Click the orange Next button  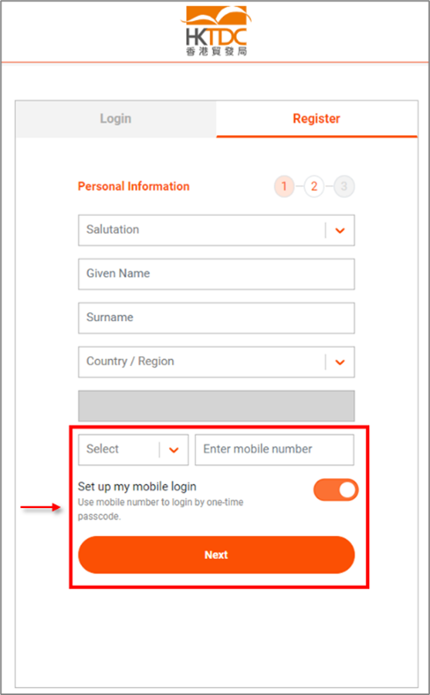pyautogui.click(x=217, y=555)
